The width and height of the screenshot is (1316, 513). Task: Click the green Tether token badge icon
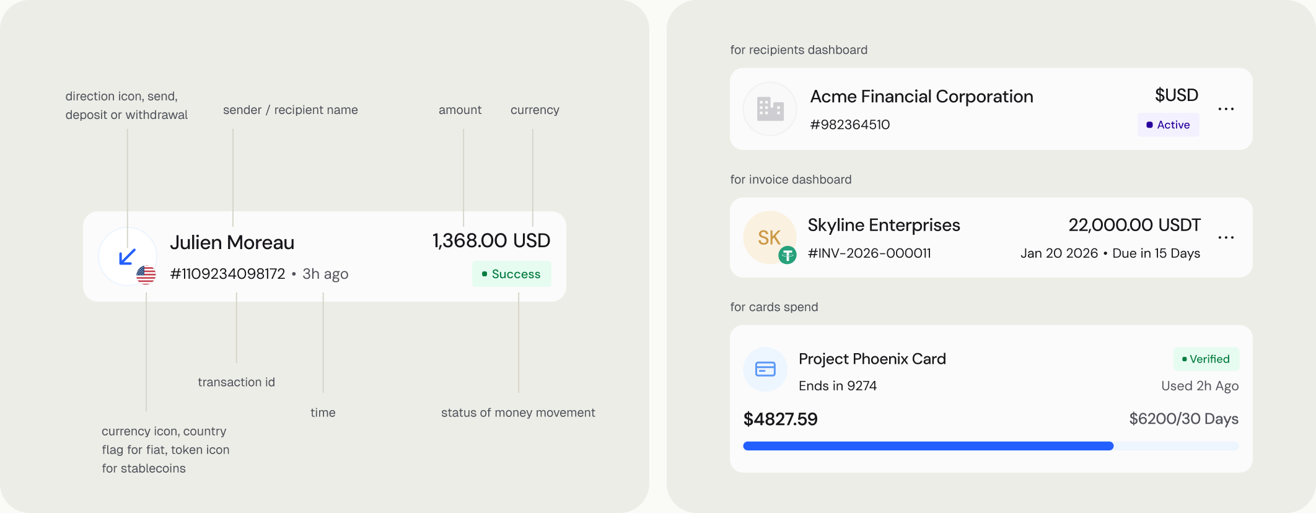point(787,255)
